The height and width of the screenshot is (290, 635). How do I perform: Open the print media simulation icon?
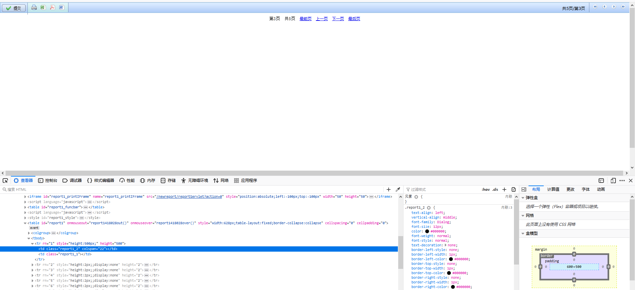click(514, 189)
